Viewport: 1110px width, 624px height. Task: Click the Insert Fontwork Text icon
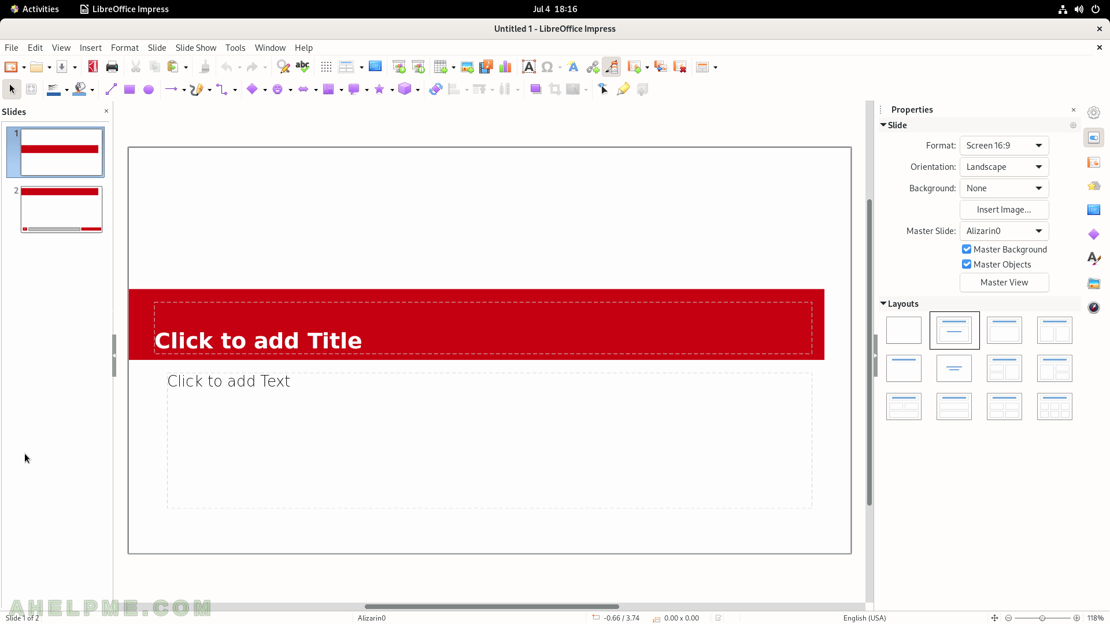pyautogui.click(x=573, y=67)
